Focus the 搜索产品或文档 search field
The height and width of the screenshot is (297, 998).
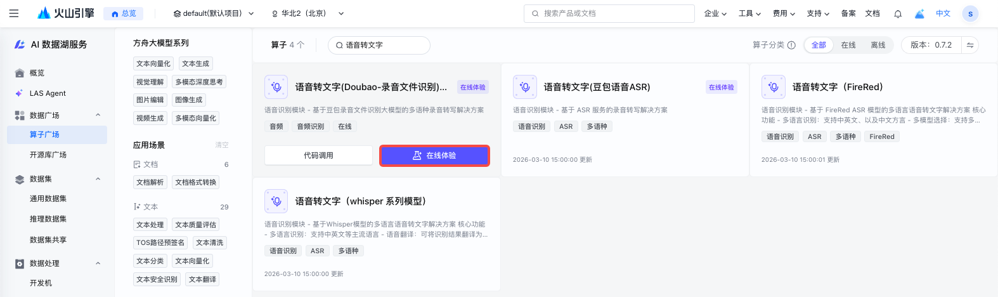tap(609, 13)
